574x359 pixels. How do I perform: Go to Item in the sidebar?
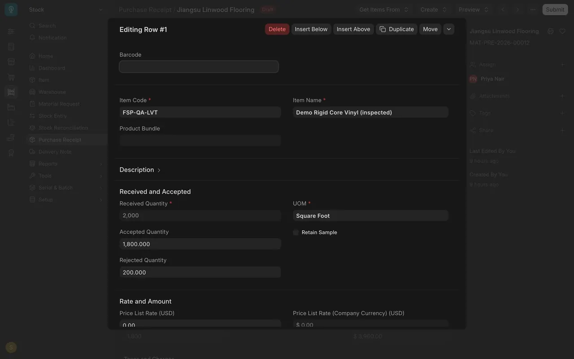click(66, 80)
